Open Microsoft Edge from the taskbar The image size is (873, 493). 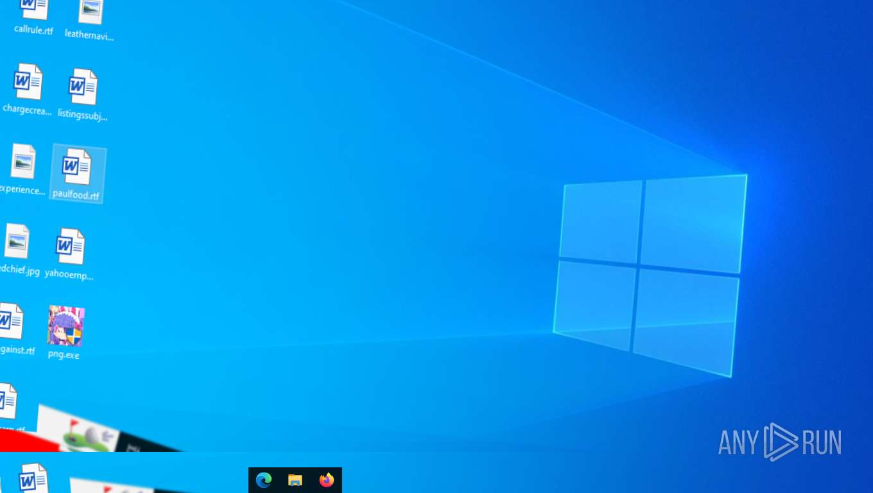(264, 480)
